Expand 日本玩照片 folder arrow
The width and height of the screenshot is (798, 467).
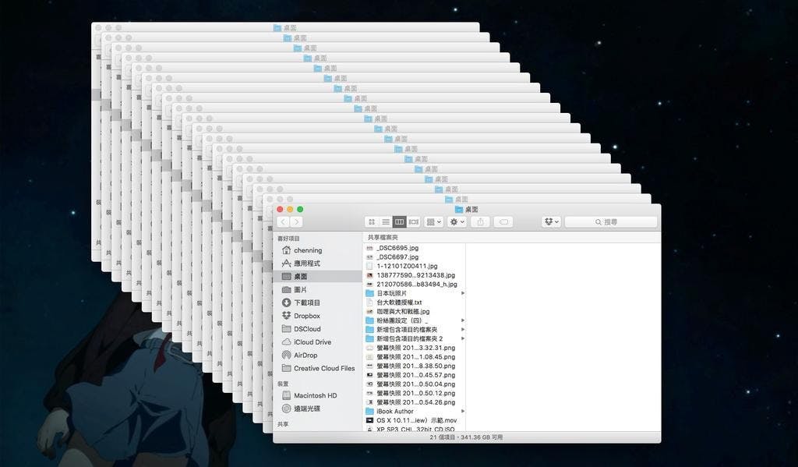[463, 293]
